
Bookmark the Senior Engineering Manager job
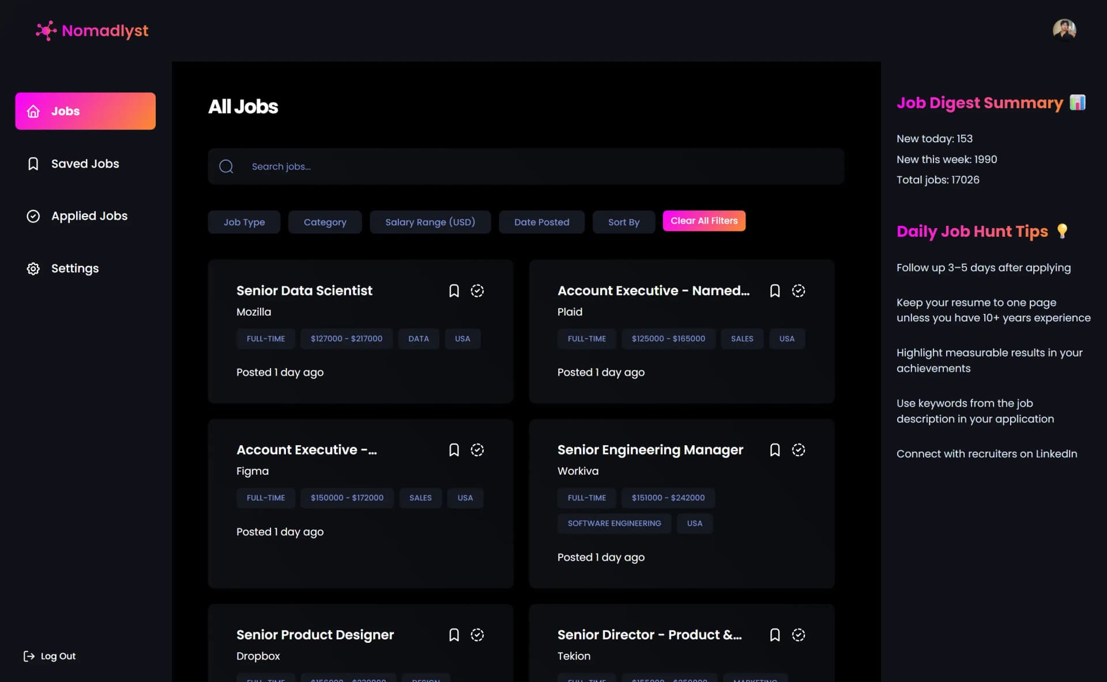(x=775, y=450)
